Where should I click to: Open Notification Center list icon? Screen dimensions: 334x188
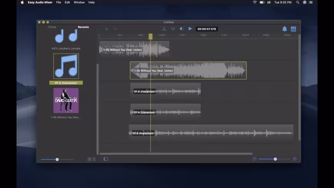pos(311,2)
